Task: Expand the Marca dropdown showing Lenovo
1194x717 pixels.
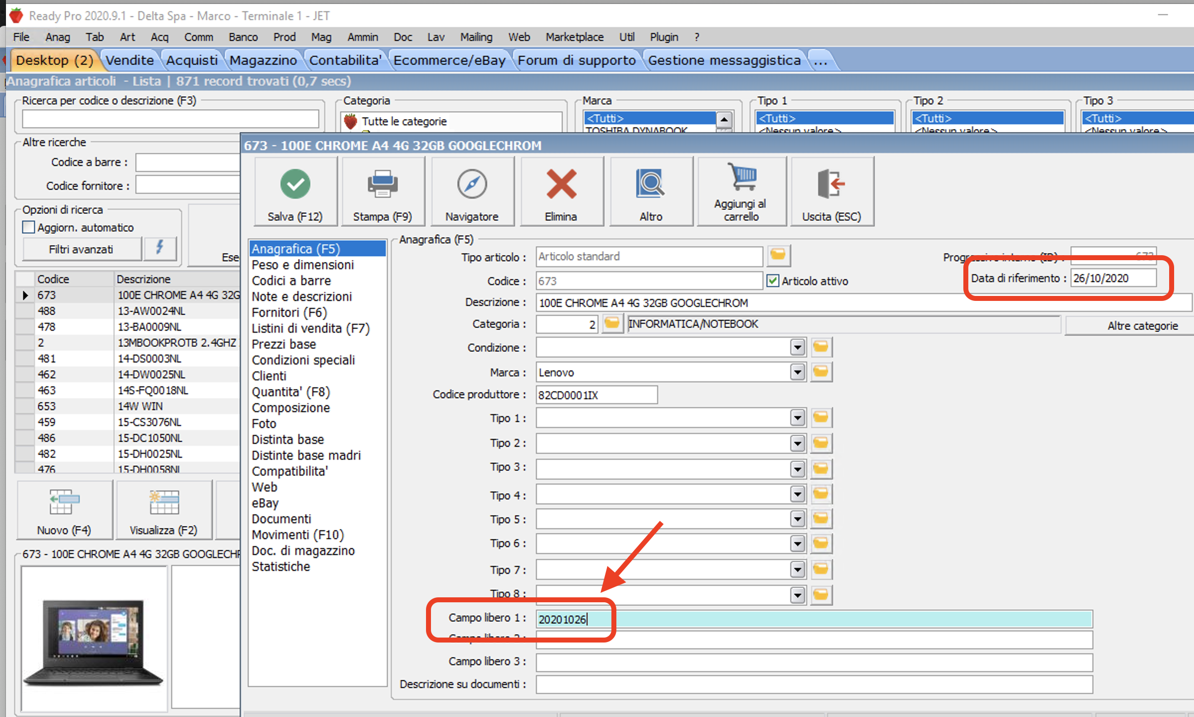Action: pos(797,372)
